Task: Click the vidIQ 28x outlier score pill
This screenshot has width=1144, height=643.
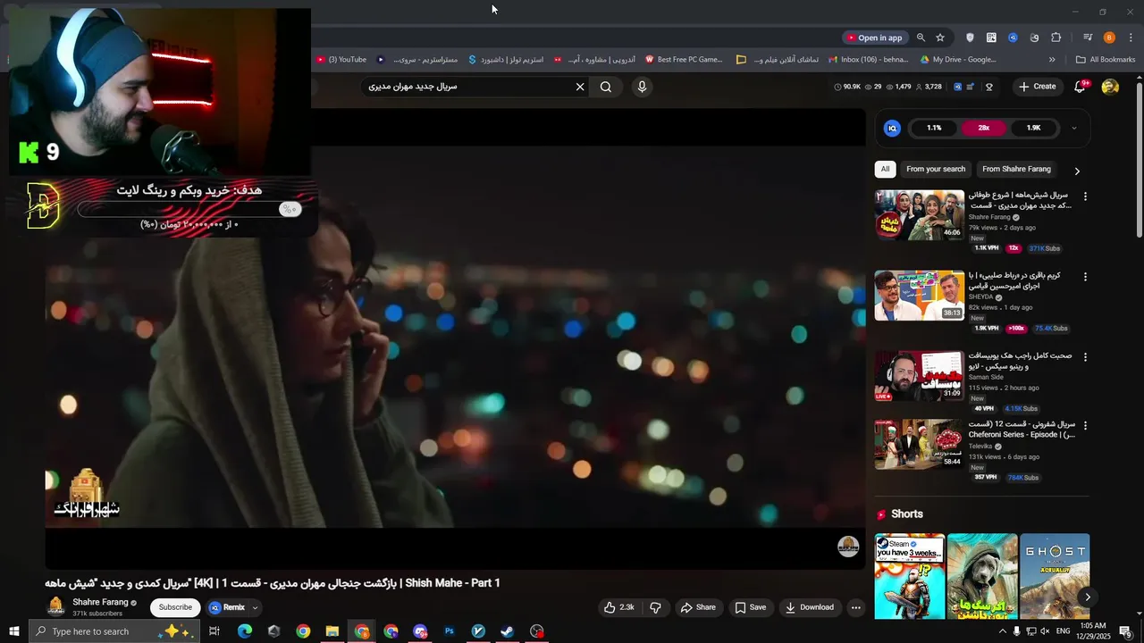Action: coord(983,128)
